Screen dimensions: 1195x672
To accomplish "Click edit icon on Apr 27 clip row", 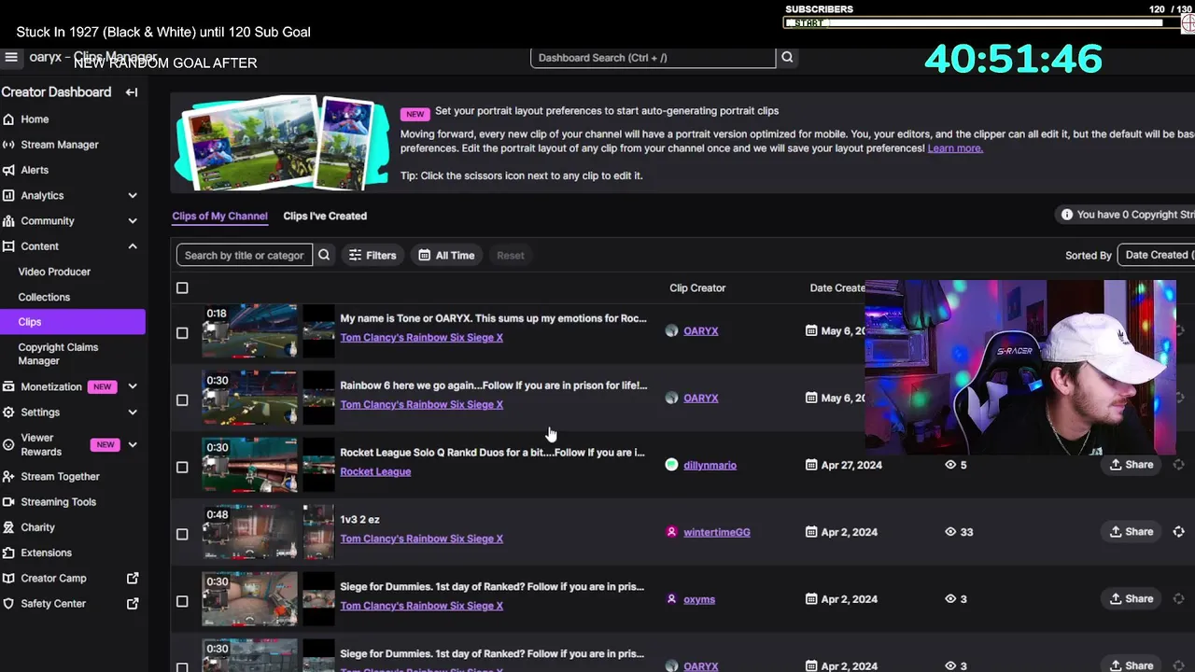I will coord(1178,465).
